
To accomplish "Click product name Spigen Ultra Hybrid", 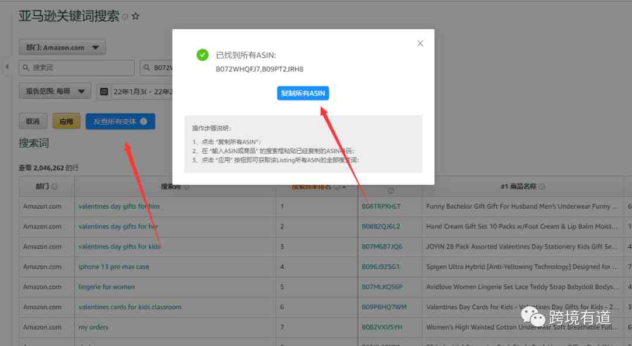I will pyautogui.click(x=522, y=267).
